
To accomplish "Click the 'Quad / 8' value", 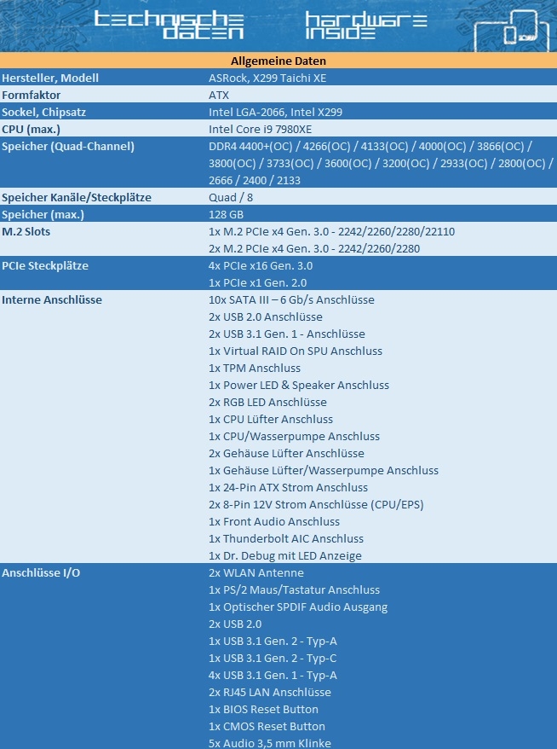I will [x=231, y=197].
